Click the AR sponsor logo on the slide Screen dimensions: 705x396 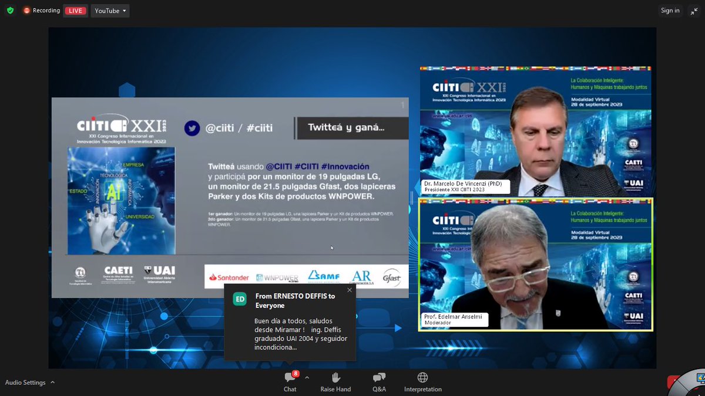pos(361,277)
